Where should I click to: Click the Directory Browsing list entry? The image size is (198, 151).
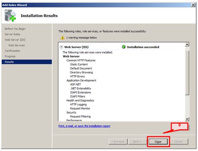coord(81,72)
